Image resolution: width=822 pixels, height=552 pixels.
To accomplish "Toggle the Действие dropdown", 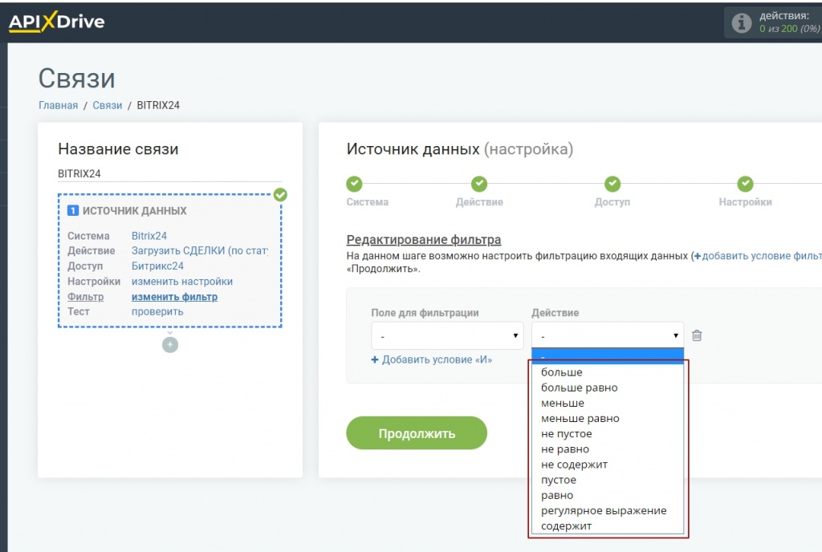I will 608,335.
